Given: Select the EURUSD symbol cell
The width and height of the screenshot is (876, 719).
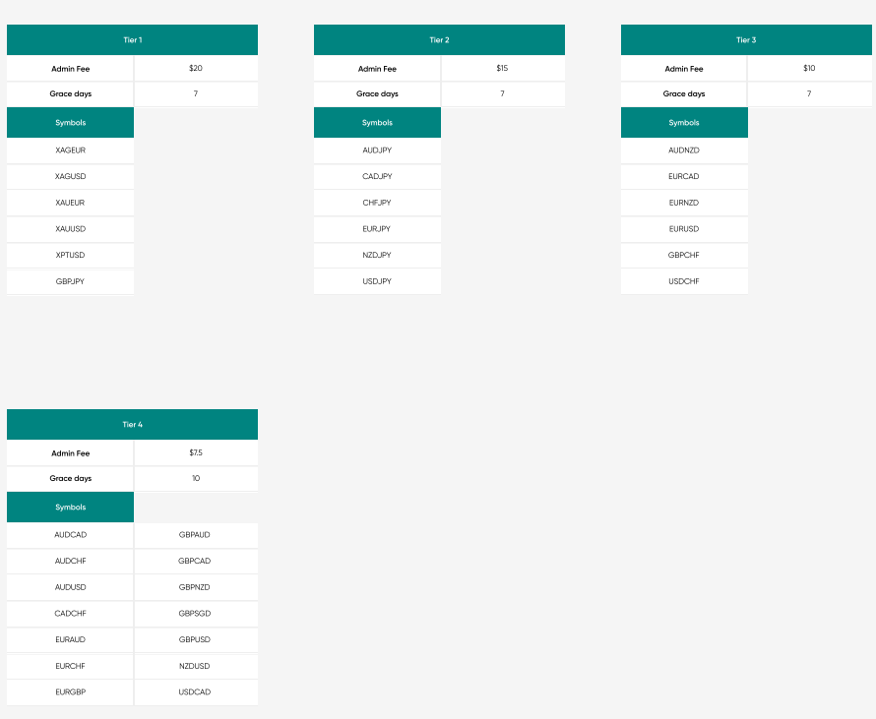Looking at the screenshot, I should click(x=684, y=229).
